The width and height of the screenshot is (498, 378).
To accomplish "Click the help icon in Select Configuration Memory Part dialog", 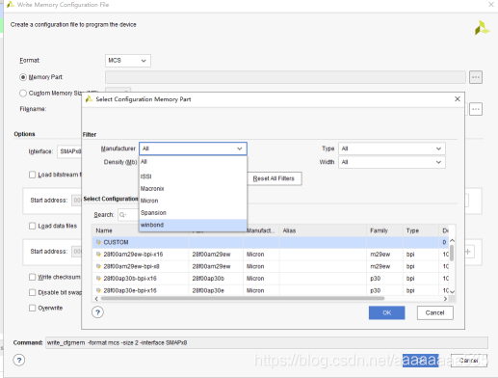I will (97, 312).
